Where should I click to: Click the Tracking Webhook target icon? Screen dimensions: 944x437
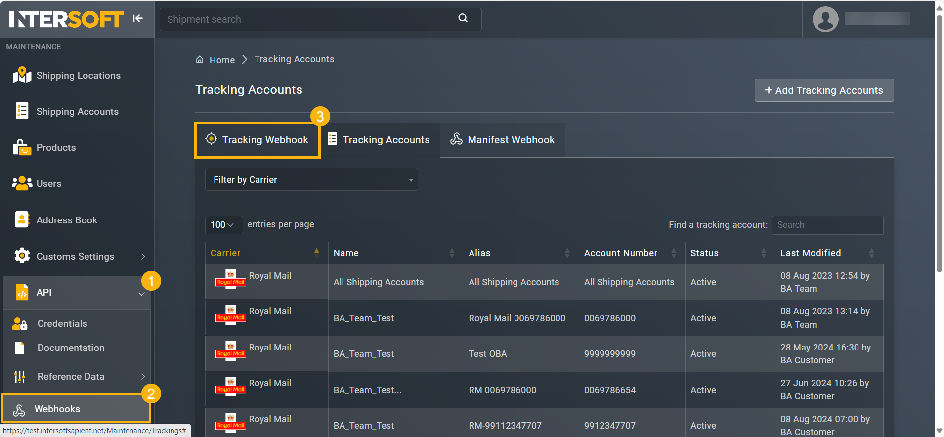pyautogui.click(x=211, y=139)
